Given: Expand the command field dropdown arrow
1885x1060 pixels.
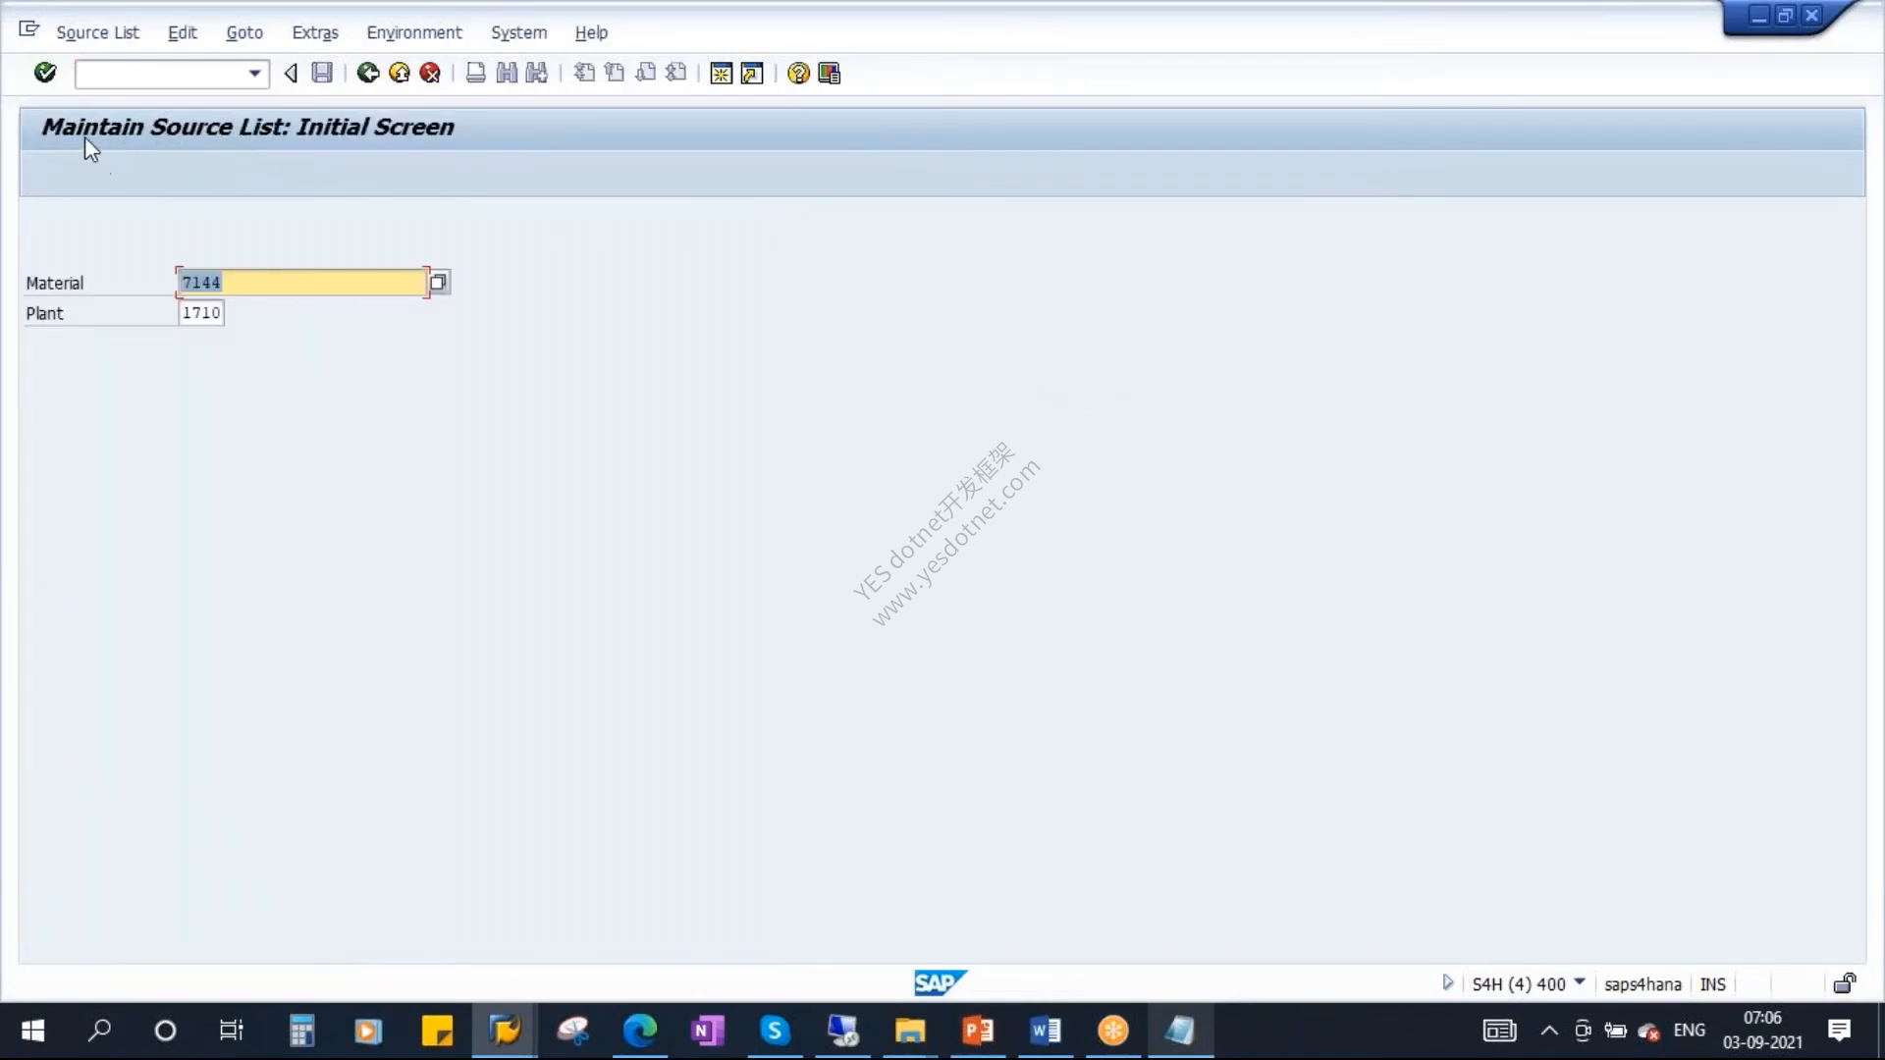Looking at the screenshot, I should (254, 74).
